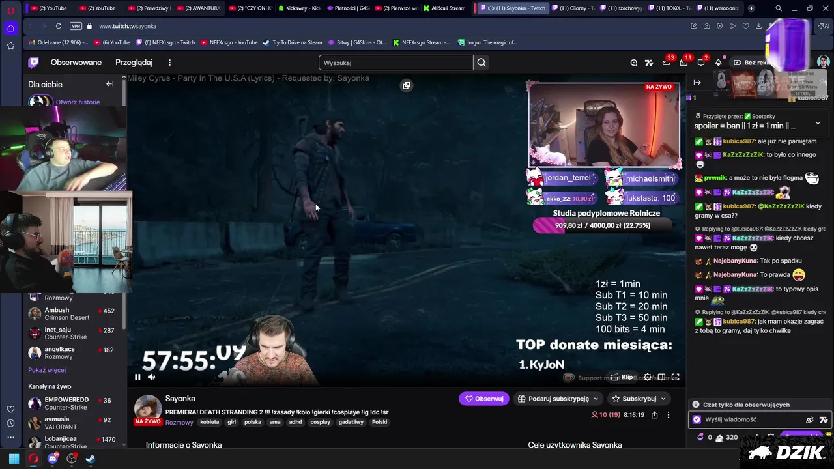Open more options dots under stream
This screenshot has width=834, height=469.
(x=668, y=415)
